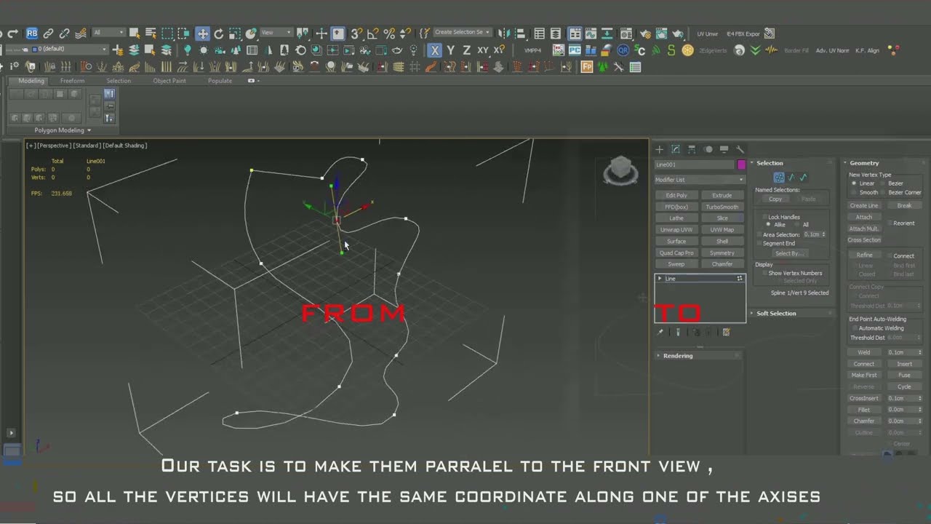Select Bezier Corner vertex type radio
Screen dimensions: 931x524
884,192
